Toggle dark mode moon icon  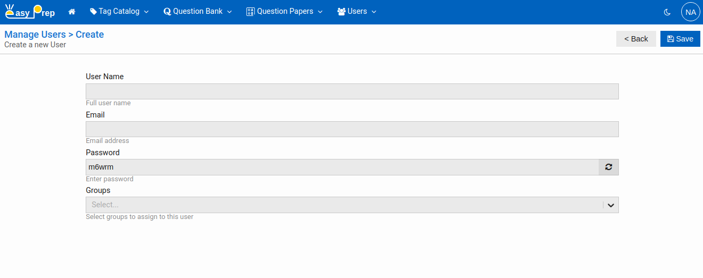667,12
